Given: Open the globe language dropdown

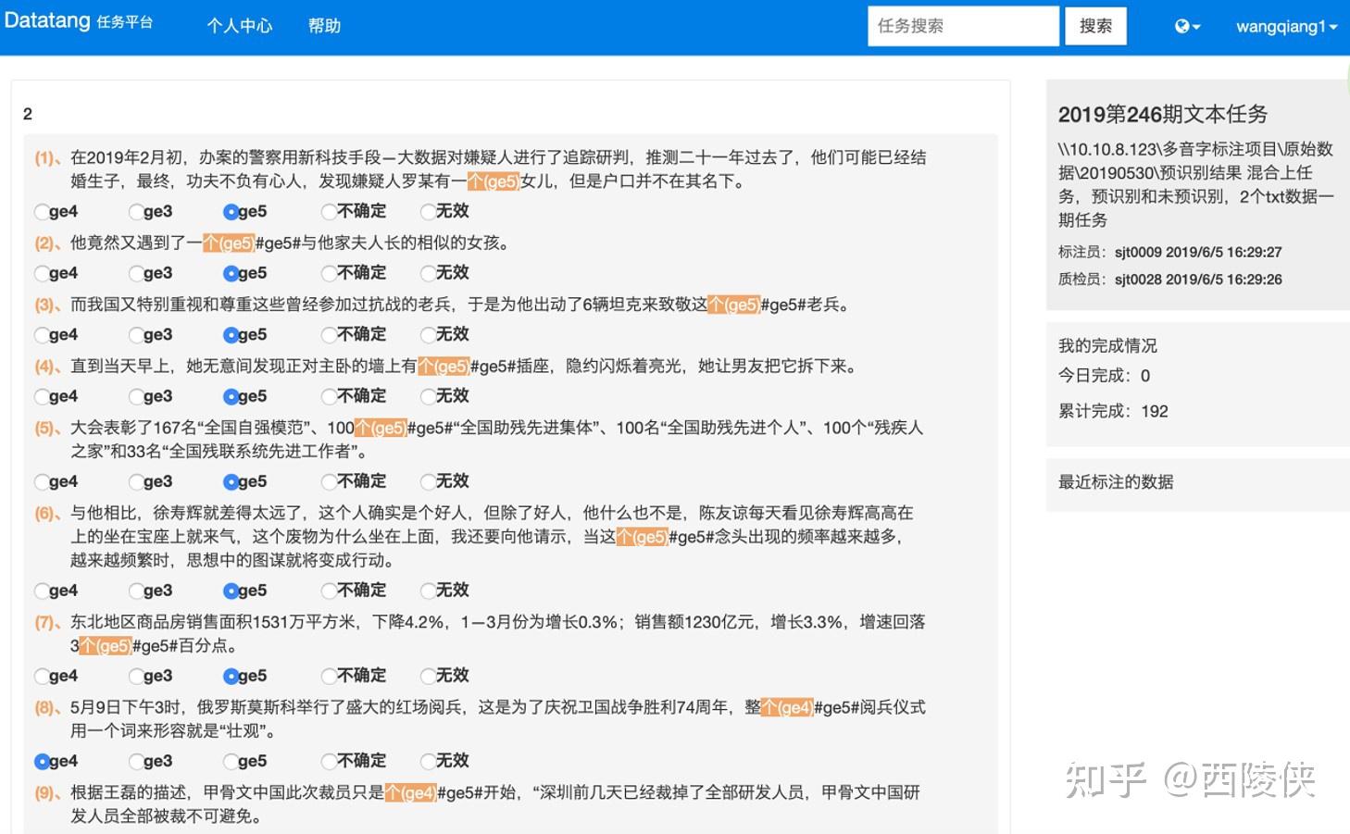Looking at the screenshot, I should pos(1188,26).
